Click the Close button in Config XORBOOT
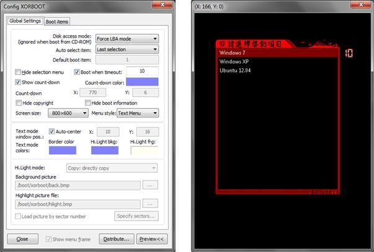374x252 pixels. [22, 239]
